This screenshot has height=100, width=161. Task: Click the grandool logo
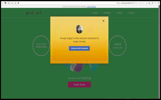pyautogui.click(x=33, y=13)
